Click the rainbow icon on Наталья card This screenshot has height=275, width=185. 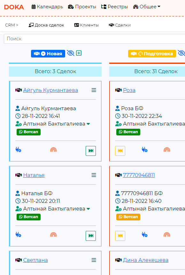pos(53,234)
